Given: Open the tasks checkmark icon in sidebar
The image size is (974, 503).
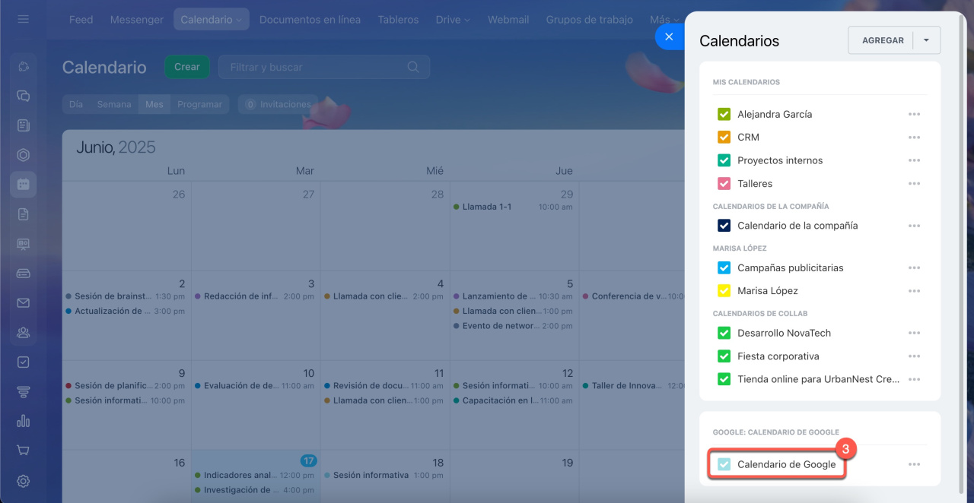Looking at the screenshot, I should (x=23, y=362).
